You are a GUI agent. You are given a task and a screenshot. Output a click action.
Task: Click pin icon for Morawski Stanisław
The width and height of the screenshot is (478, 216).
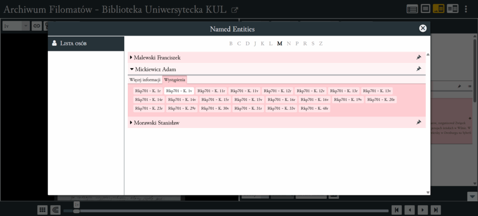419,122
